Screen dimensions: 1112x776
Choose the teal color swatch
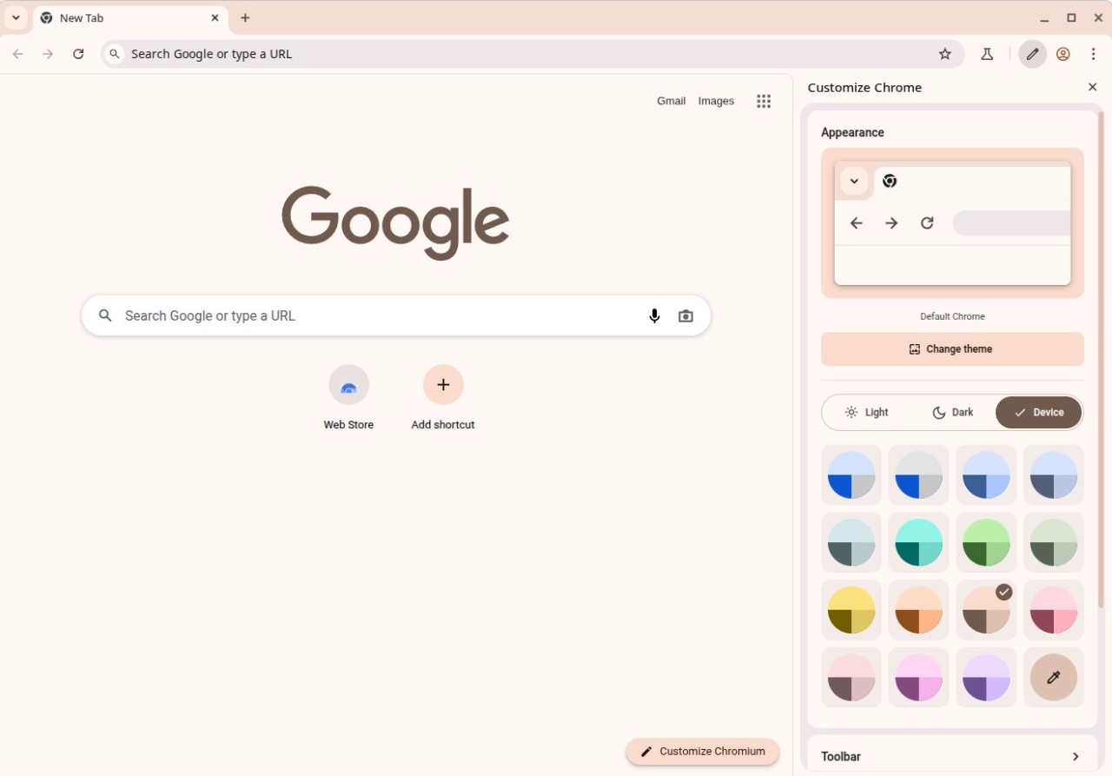click(919, 542)
